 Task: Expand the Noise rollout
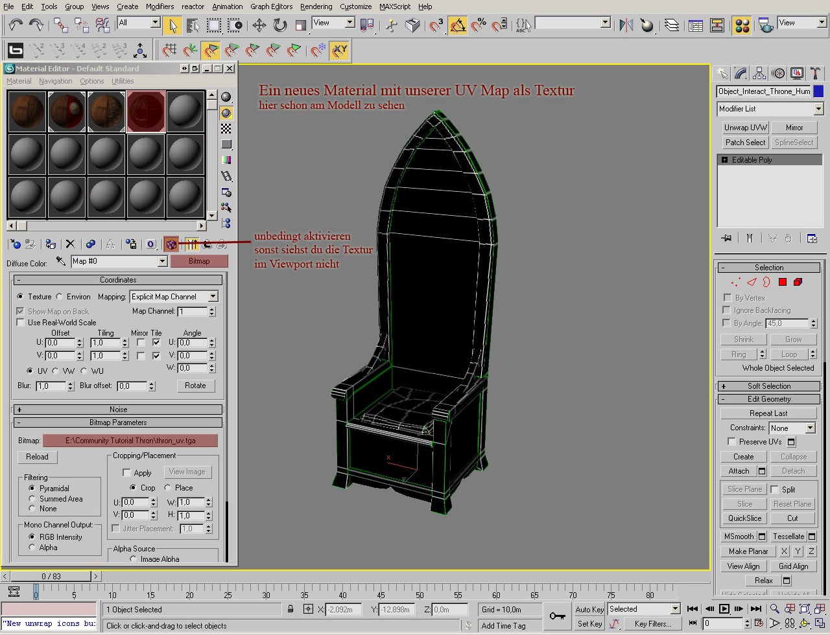click(118, 410)
